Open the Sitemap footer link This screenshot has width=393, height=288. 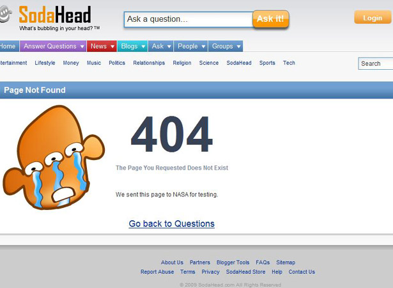(286, 262)
